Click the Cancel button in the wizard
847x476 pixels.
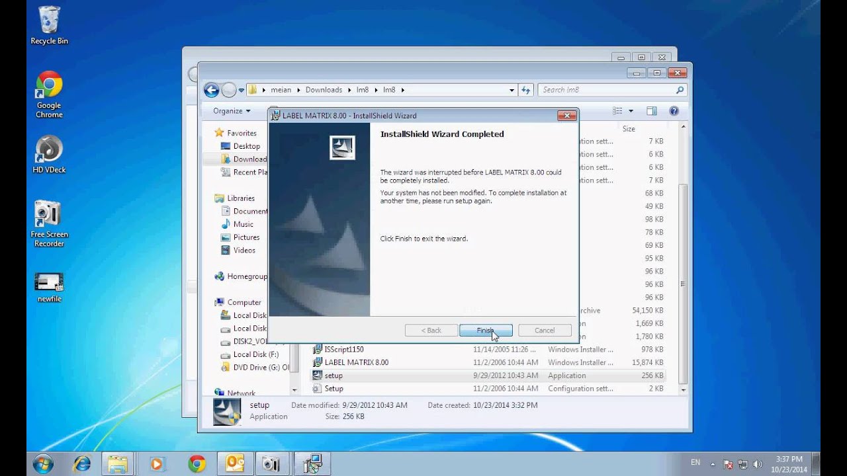pos(545,331)
